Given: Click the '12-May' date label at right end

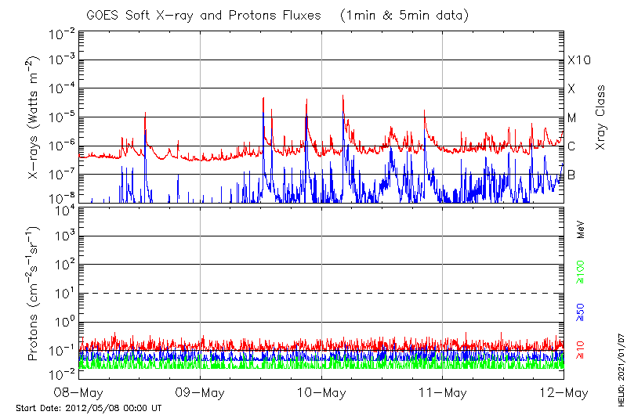Looking at the screenshot, I should coord(563,392).
